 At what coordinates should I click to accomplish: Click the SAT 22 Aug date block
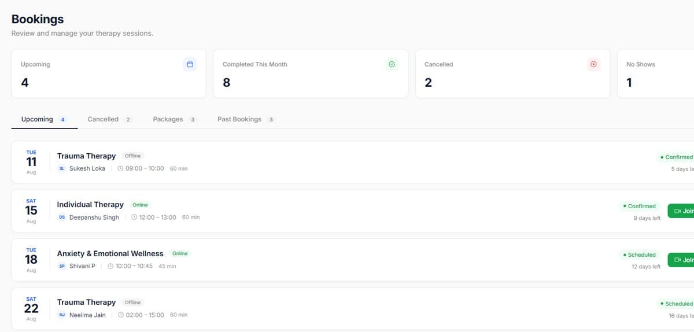tap(31, 309)
